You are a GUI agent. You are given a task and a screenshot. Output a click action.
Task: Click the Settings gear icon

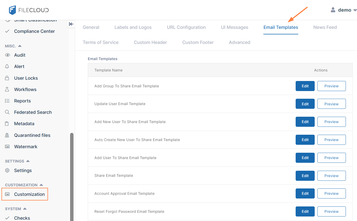(x=7, y=170)
